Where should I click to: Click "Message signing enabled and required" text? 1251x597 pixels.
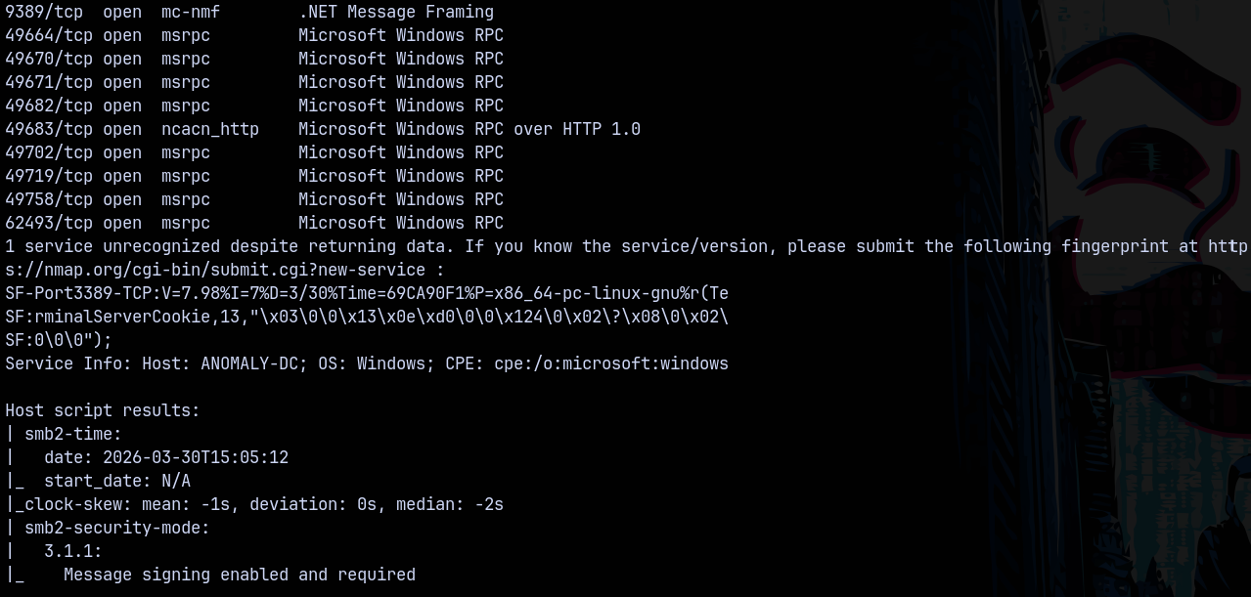(x=240, y=575)
